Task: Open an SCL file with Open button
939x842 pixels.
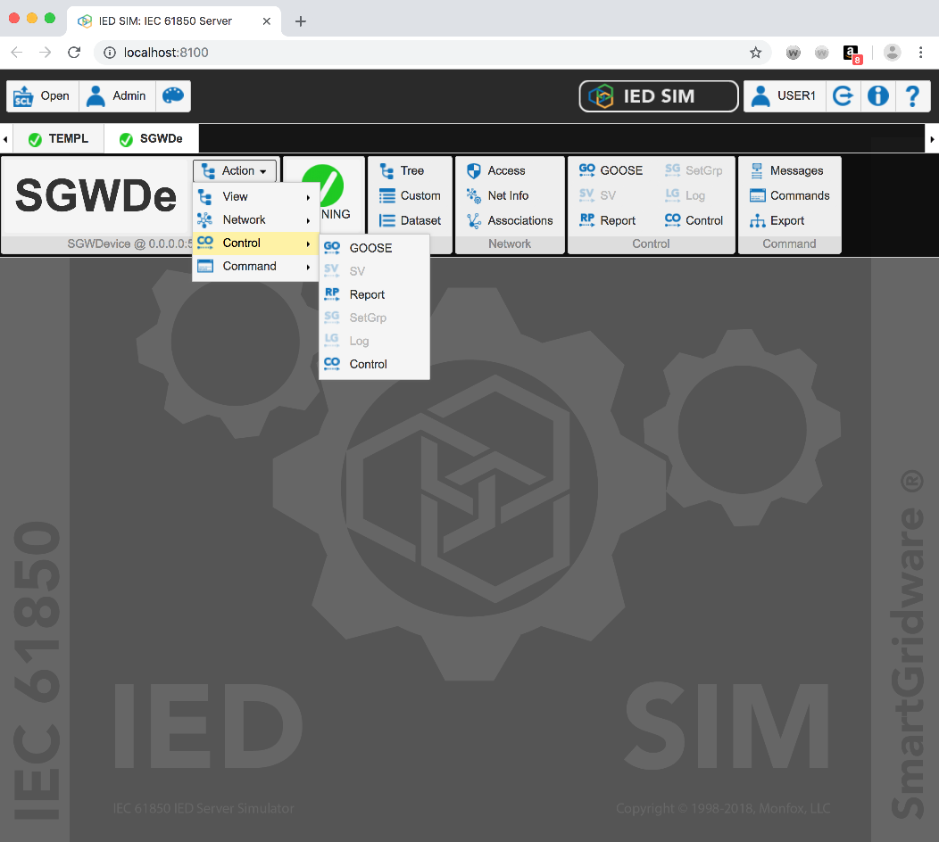Action: pos(43,95)
